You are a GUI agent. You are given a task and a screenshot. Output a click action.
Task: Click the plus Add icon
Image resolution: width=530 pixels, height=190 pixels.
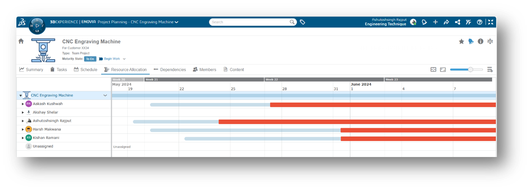(x=436, y=22)
